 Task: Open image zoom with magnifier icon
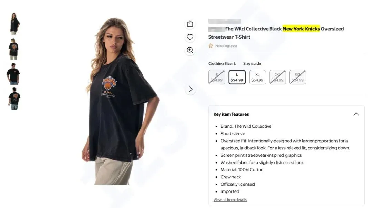coord(190,50)
